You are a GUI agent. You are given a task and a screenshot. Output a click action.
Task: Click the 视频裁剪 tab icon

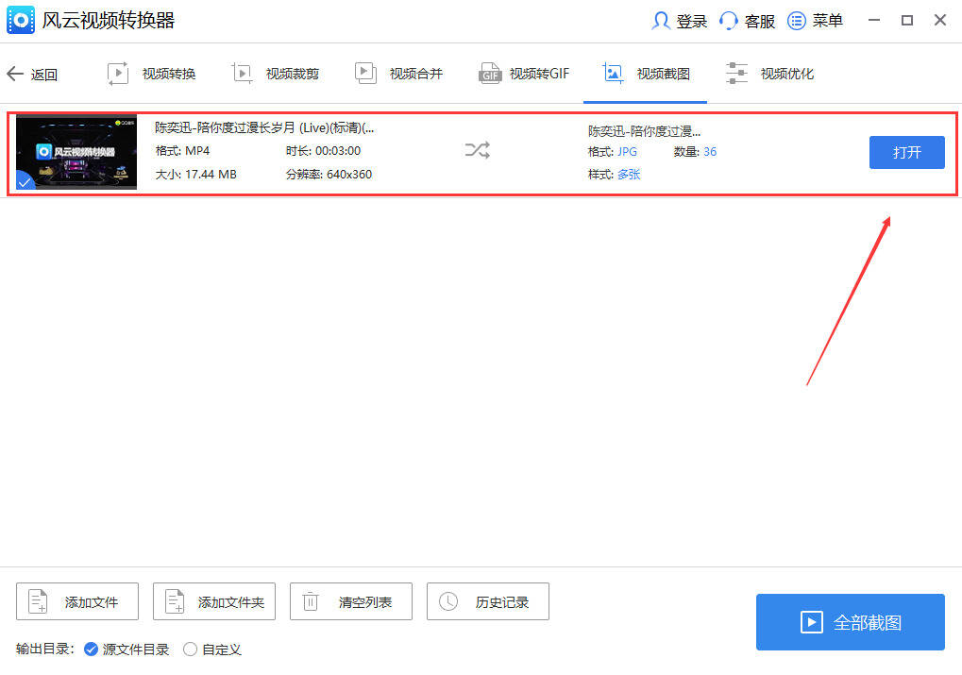pos(242,74)
